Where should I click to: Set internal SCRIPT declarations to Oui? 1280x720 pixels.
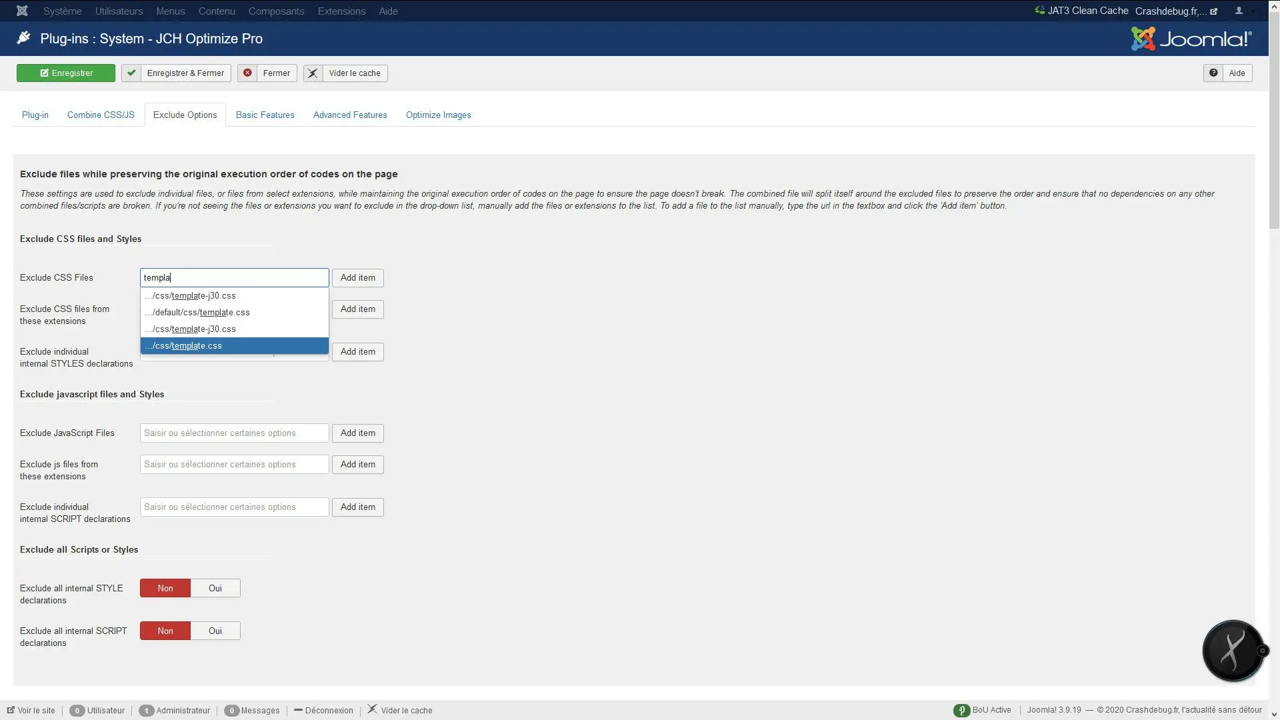click(215, 631)
